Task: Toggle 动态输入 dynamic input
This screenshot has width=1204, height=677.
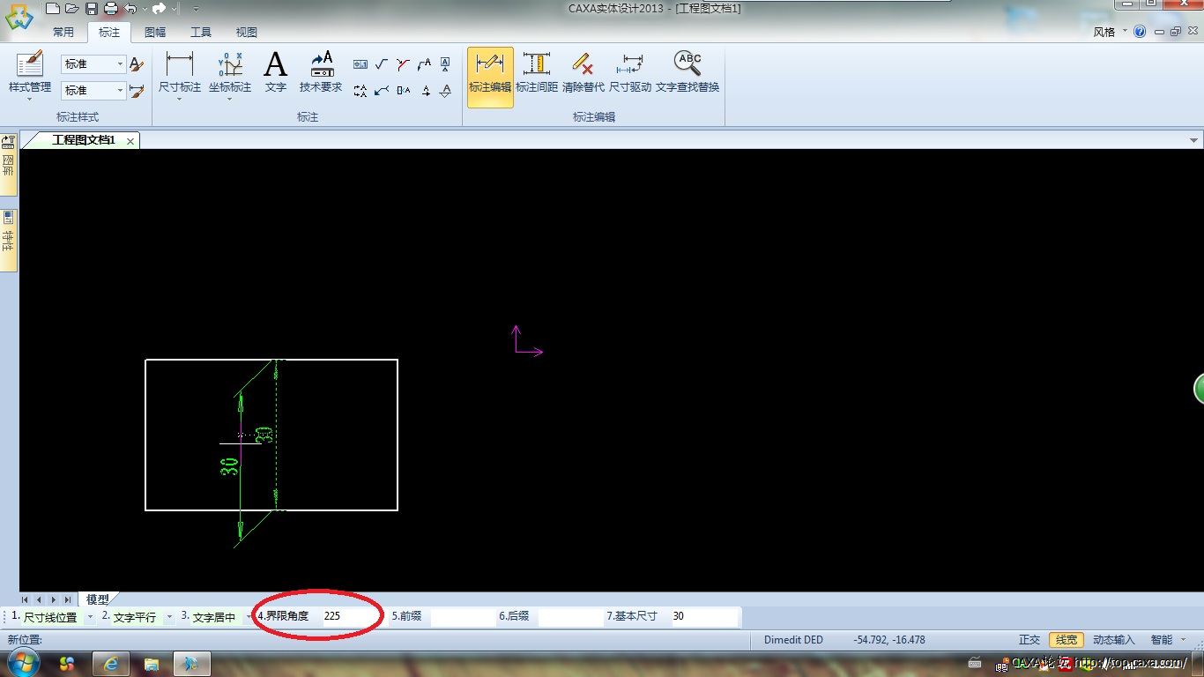Action: 1113,640
